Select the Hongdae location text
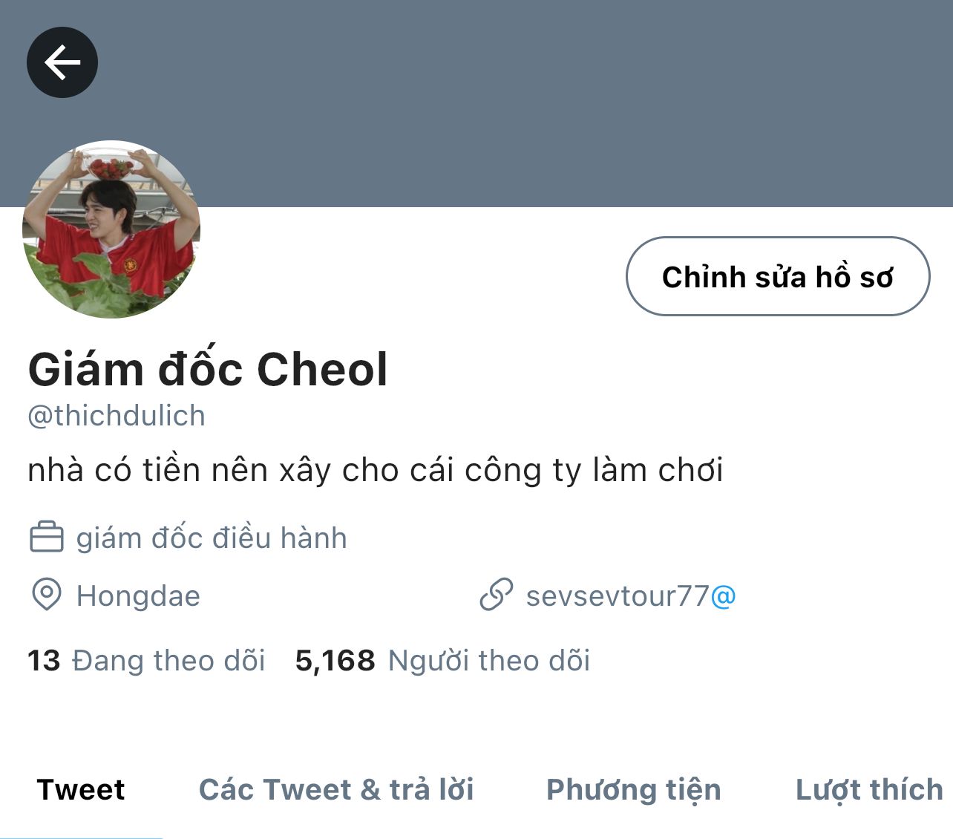 click(x=138, y=596)
